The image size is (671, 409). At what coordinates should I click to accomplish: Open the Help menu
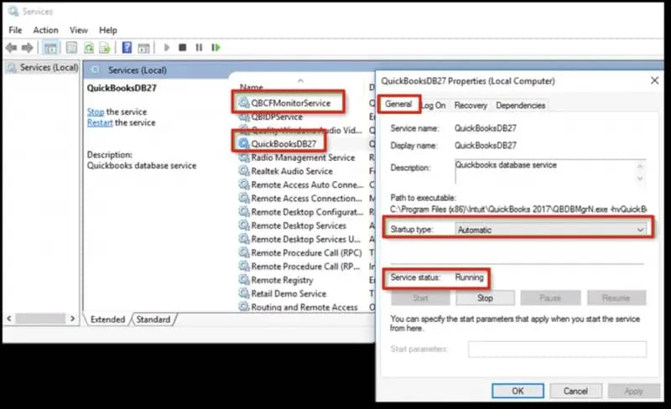[108, 30]
